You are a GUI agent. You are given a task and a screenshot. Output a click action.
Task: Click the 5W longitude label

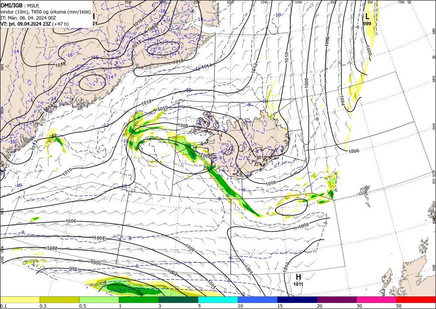click(x=333, y=2)
